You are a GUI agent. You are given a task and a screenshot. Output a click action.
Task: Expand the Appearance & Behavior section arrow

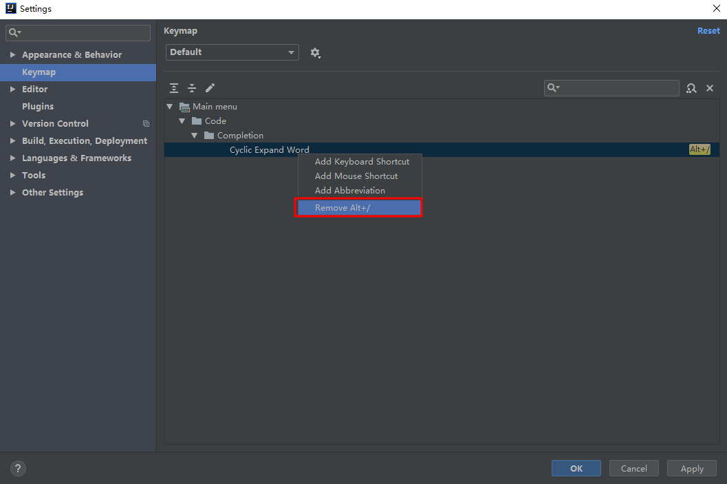coord(12,55)
